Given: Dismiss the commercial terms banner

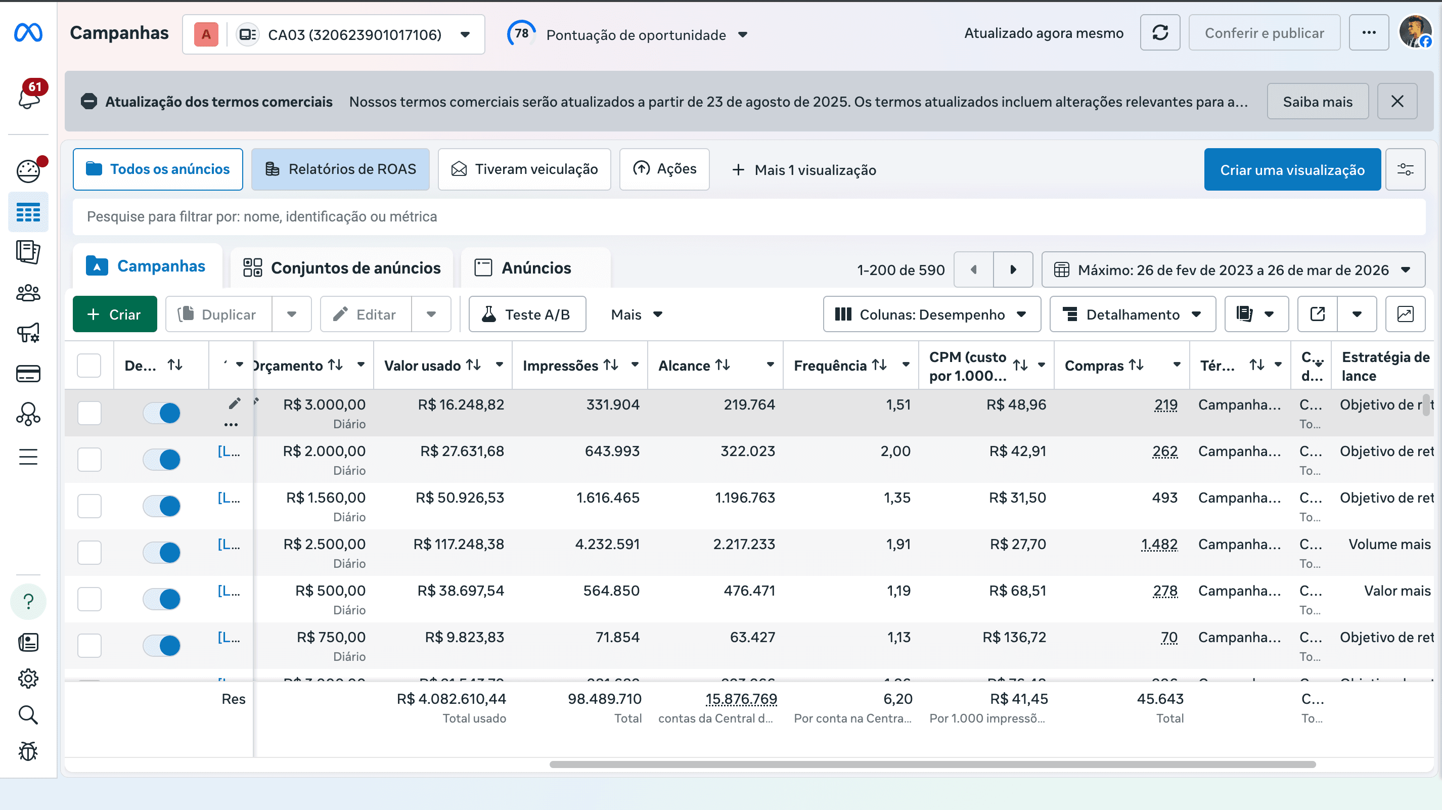Looking at the screenshot, I should point(1397,101).
